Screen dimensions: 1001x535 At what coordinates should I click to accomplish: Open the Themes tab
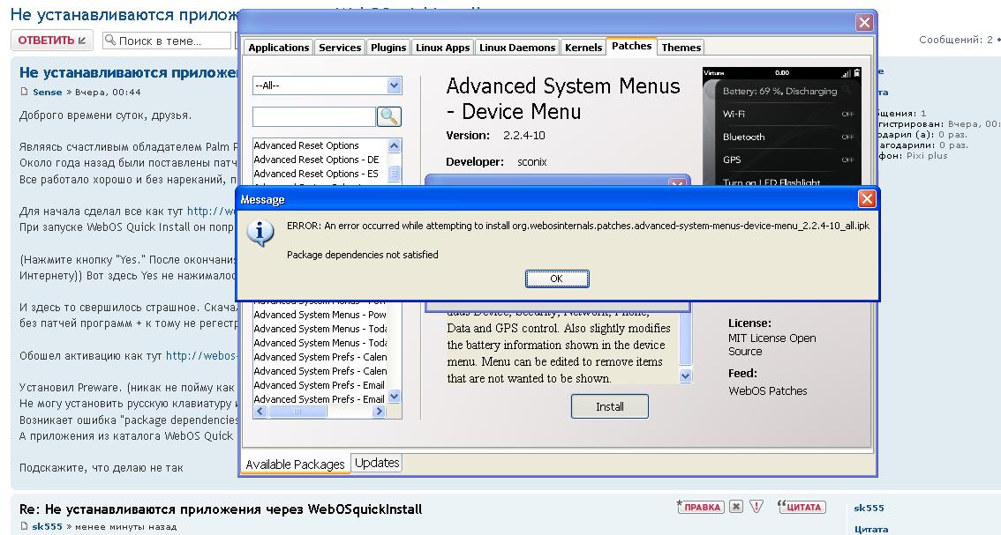click(x=681, y=48)
